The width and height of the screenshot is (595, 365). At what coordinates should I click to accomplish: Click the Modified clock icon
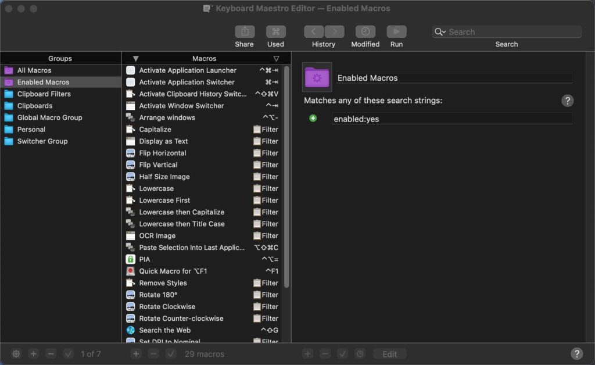point(365,31)
